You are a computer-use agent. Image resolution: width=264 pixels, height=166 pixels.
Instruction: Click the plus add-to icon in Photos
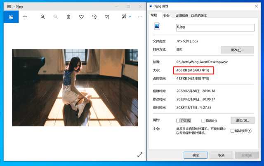point(25,17)
